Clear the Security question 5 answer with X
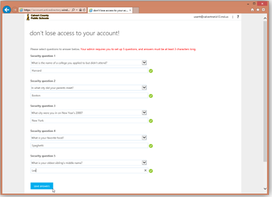 pos(145,170)
